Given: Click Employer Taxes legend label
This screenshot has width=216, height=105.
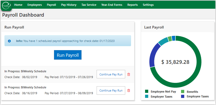Looking at the screenshot, I should (161, 97).
